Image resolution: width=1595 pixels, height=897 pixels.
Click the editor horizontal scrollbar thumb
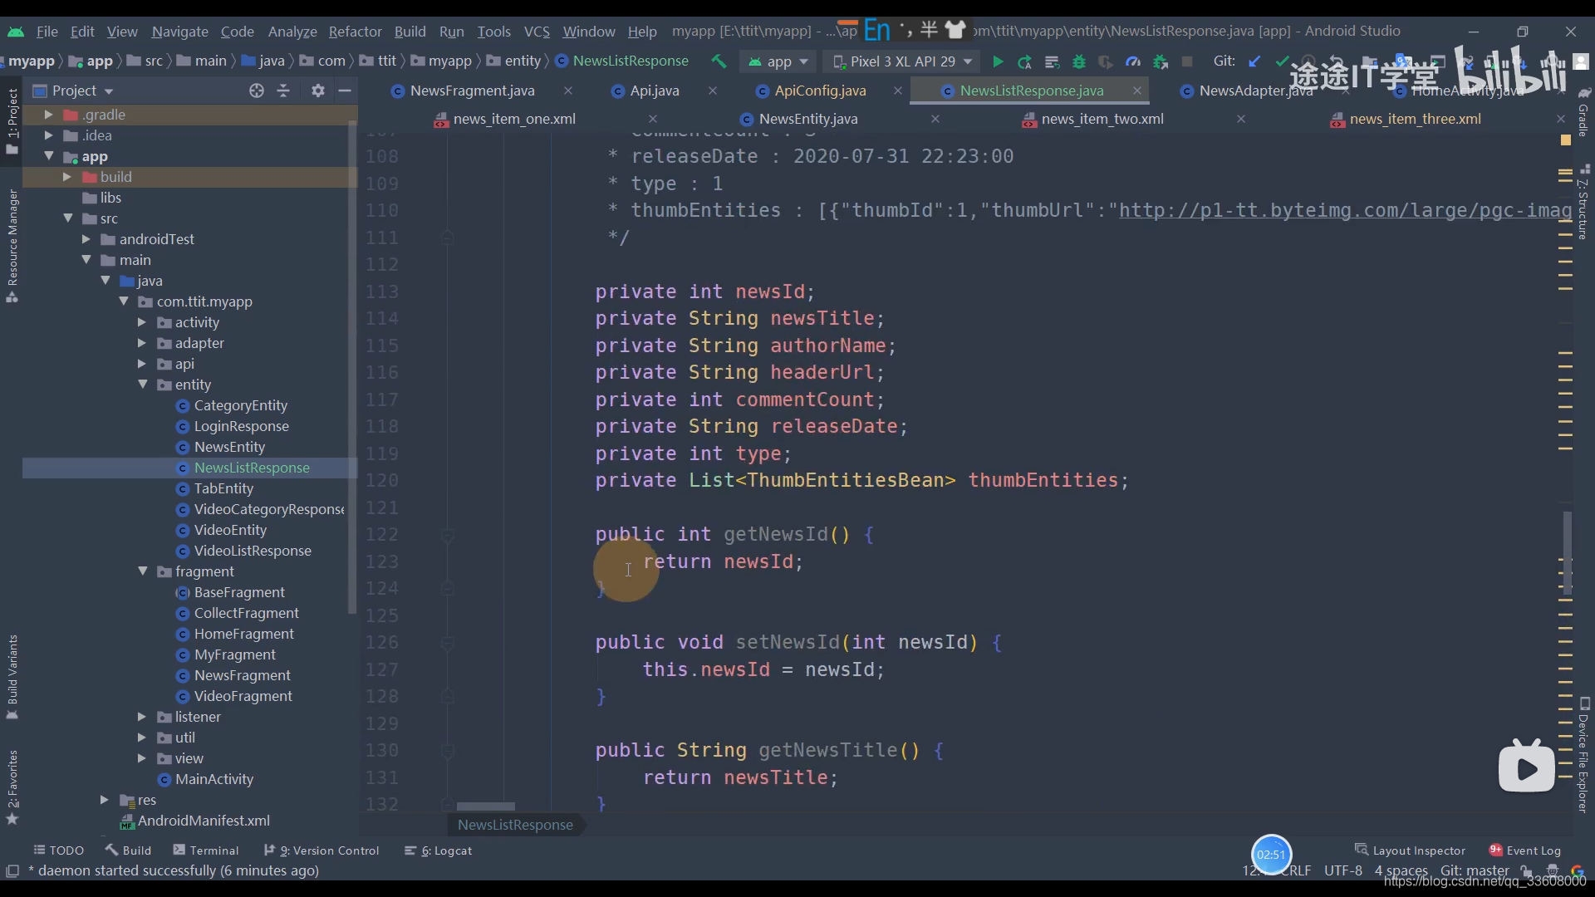click(486, 806)
